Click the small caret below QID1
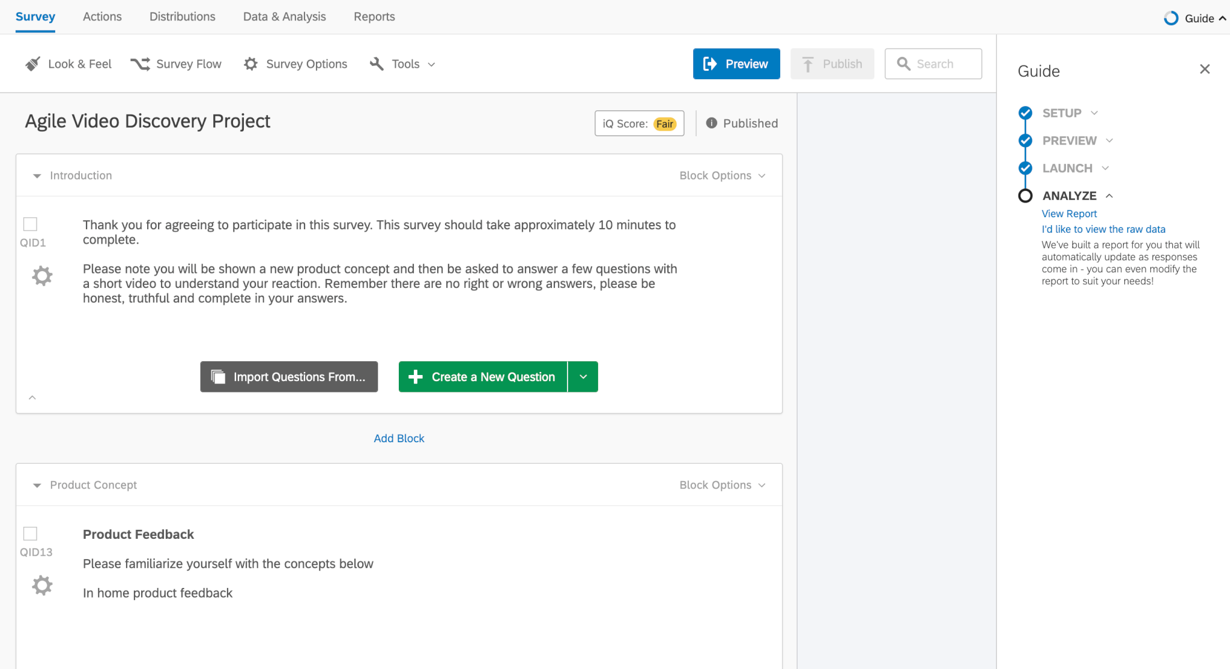Viewport: 1230px width, 669px height. tap(32, 397)
